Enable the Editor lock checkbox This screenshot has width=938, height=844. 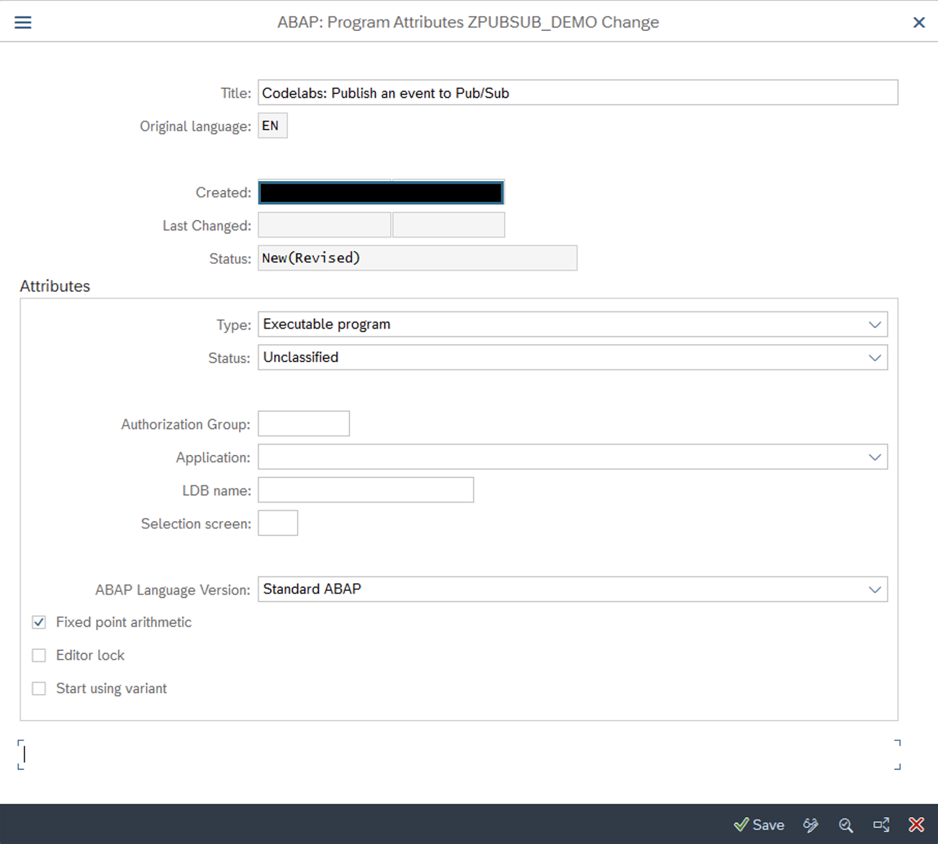pos(39,655)
